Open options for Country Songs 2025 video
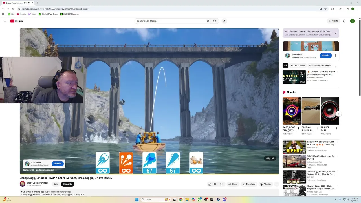361x203 pixels. (338, 186)
